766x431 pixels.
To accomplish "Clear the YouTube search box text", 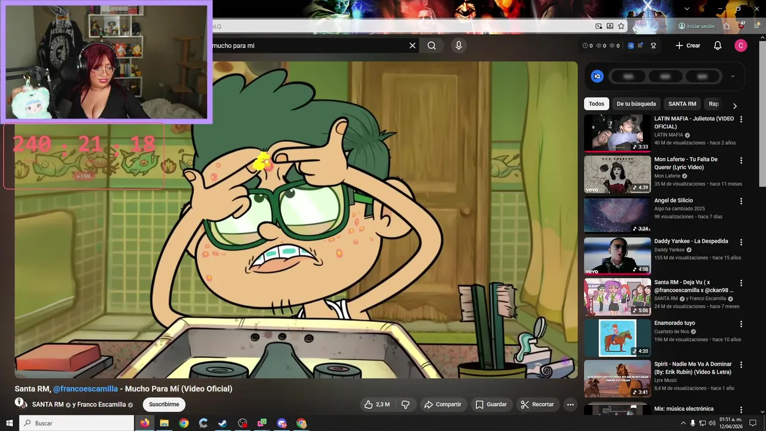I will tap(412, 45).
